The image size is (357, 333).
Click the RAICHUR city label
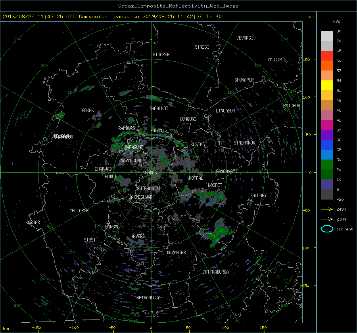(x=292, y=106)
